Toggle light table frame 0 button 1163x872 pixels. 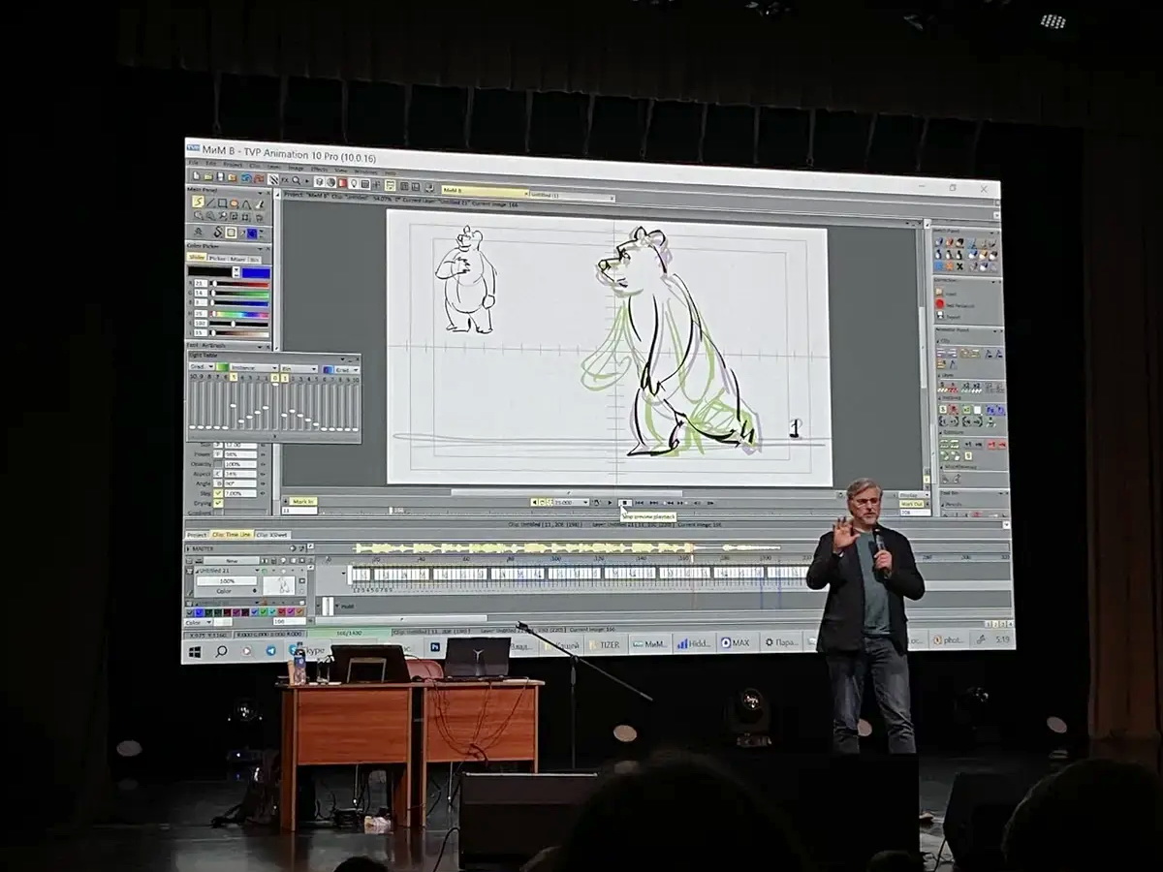pos(274,378)
